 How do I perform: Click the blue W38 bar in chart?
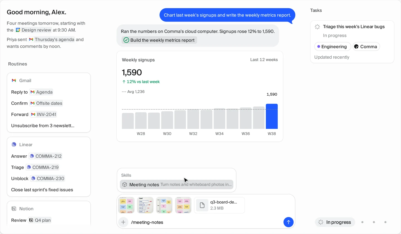tap(272, 116)
